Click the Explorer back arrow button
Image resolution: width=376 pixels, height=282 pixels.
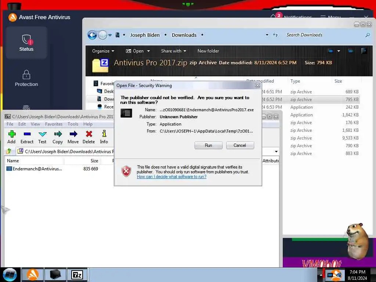pyautogui.click(x=92, y=35)
